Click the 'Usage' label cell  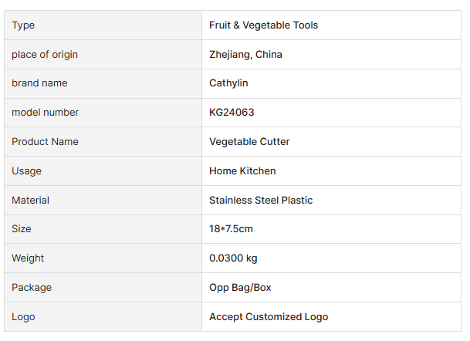27,171
